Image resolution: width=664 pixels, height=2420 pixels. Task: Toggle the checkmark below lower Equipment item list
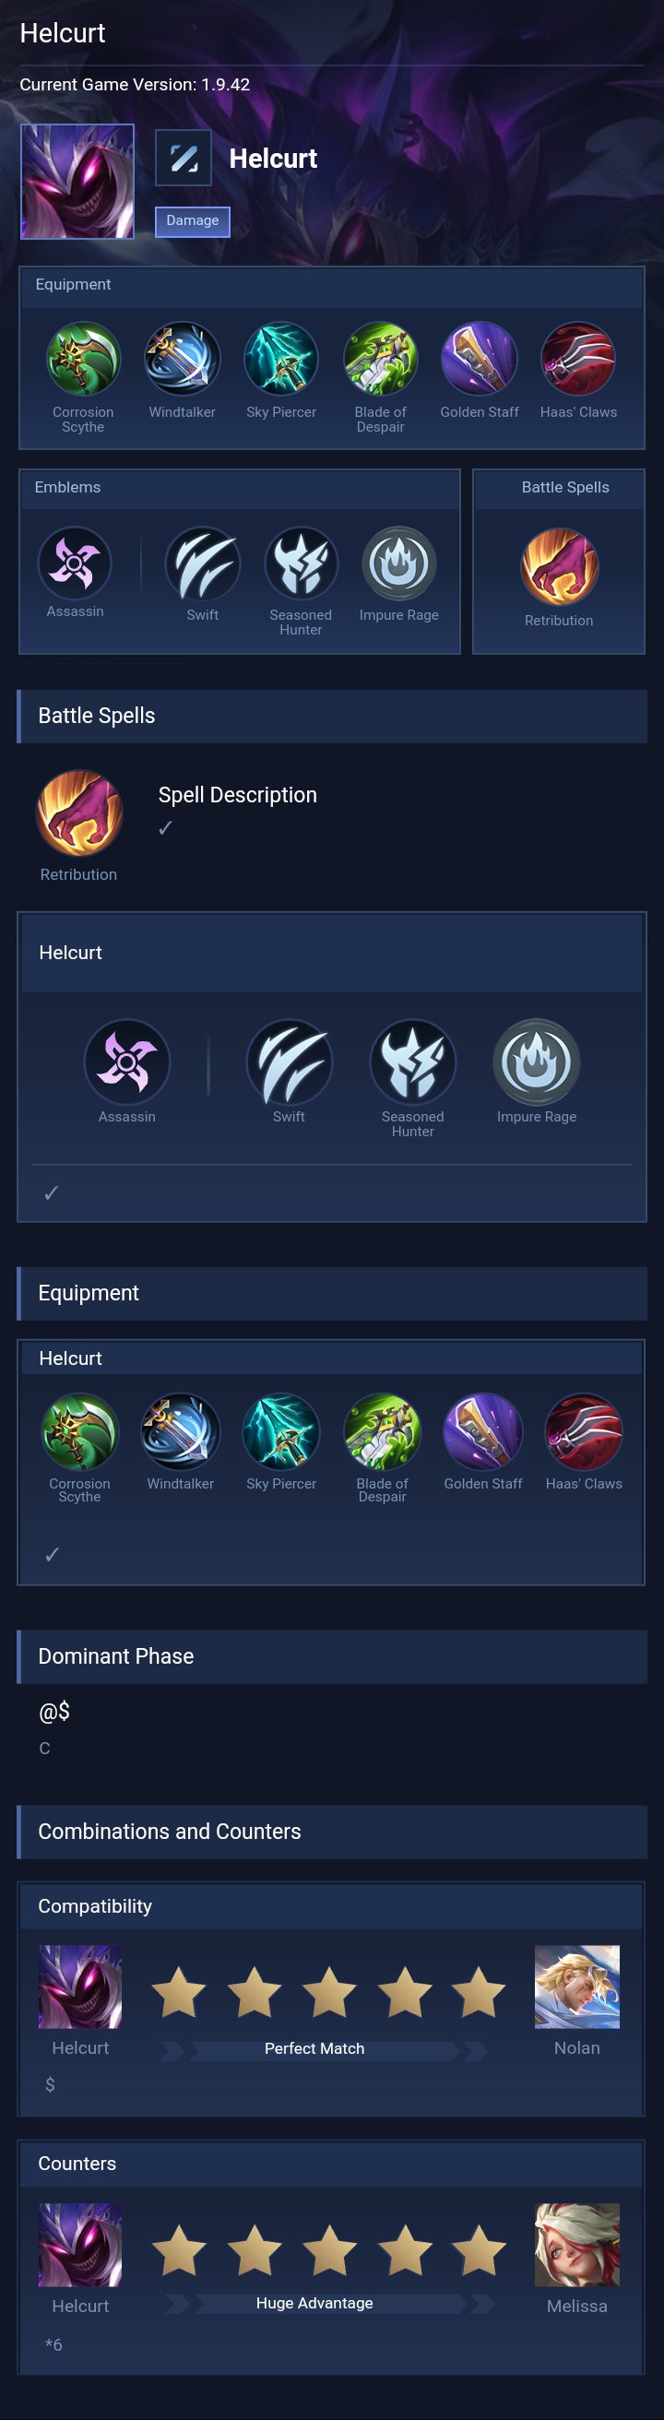[x=53, y=1554]
